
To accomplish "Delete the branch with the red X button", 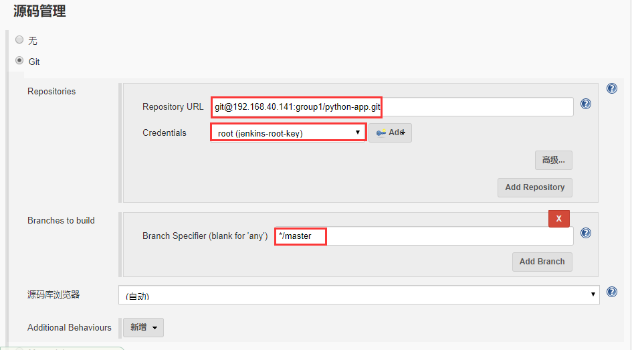I will (x=558, y=218).
